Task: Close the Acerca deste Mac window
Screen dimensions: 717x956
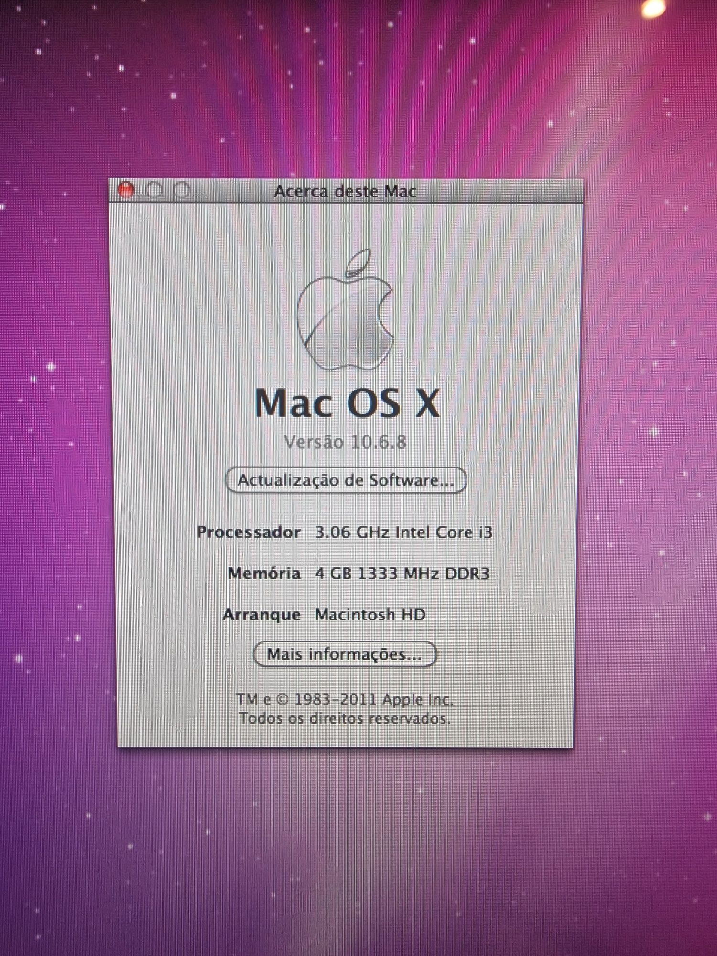Action: click(126, 190)
